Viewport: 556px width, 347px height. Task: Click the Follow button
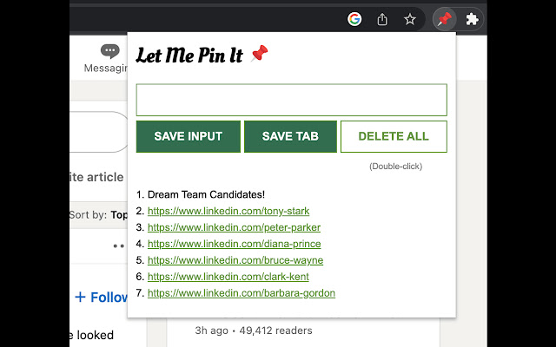coord(102,298)
